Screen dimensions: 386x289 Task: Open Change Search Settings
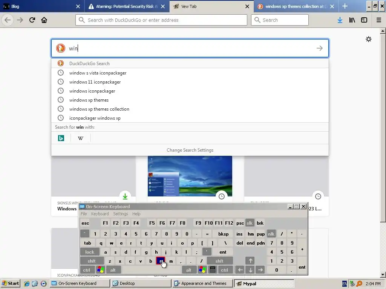190,150
